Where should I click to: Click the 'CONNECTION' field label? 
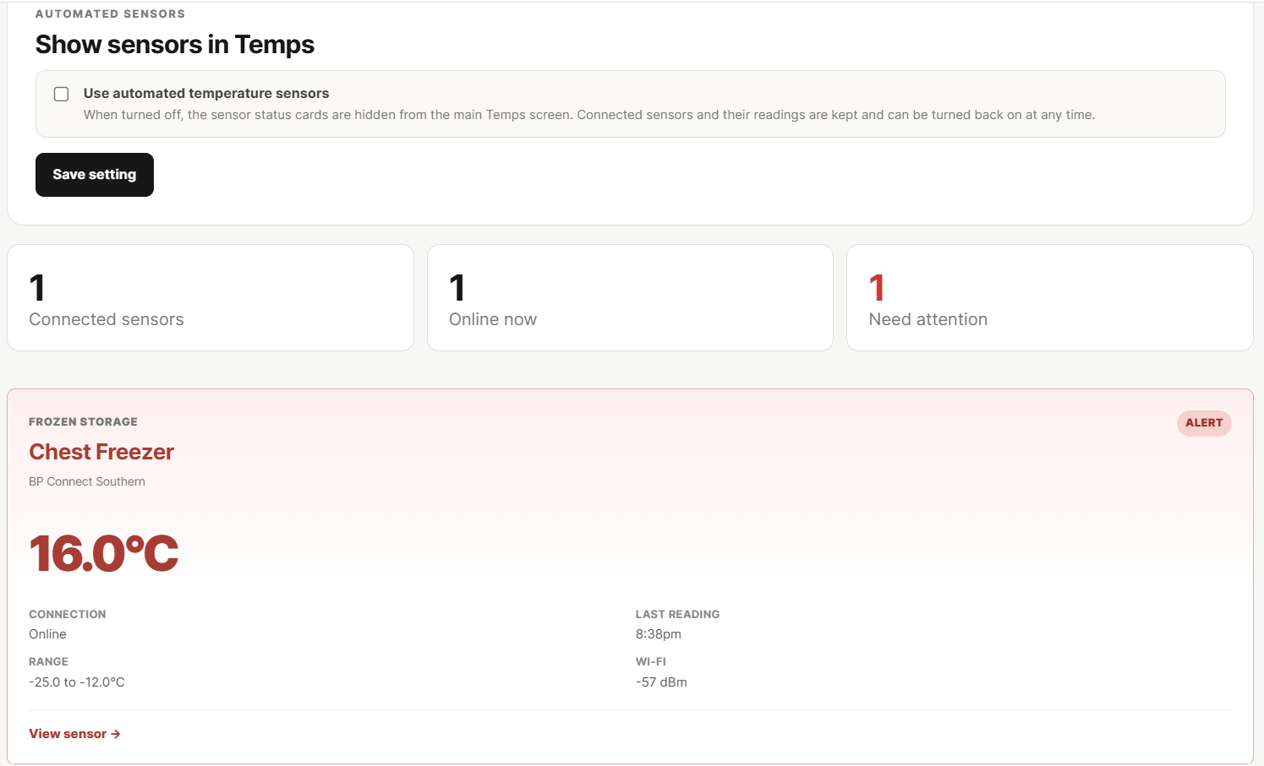[68, 614]
